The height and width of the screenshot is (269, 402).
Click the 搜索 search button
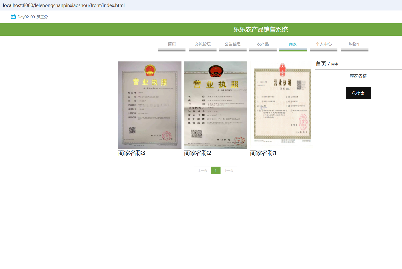(358, 93)
